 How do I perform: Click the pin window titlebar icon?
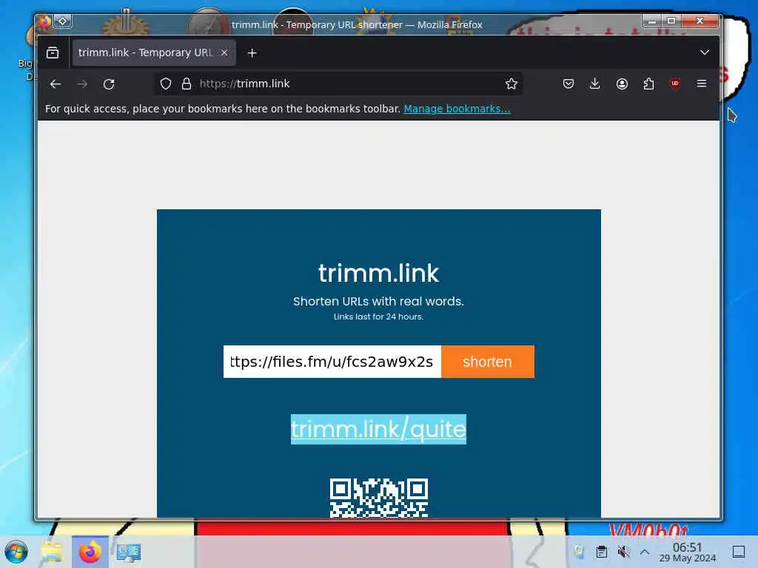[x=63, y=21]
